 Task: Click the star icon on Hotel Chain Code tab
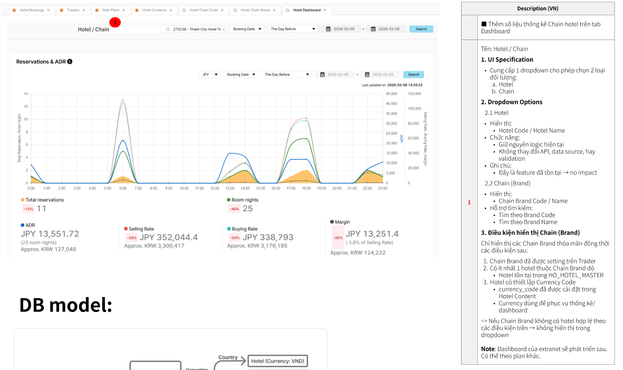click(184, 10)
